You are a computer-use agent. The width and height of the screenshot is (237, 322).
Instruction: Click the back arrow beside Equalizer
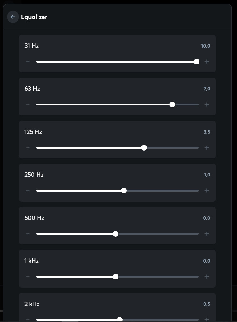[x=13, y=17]
